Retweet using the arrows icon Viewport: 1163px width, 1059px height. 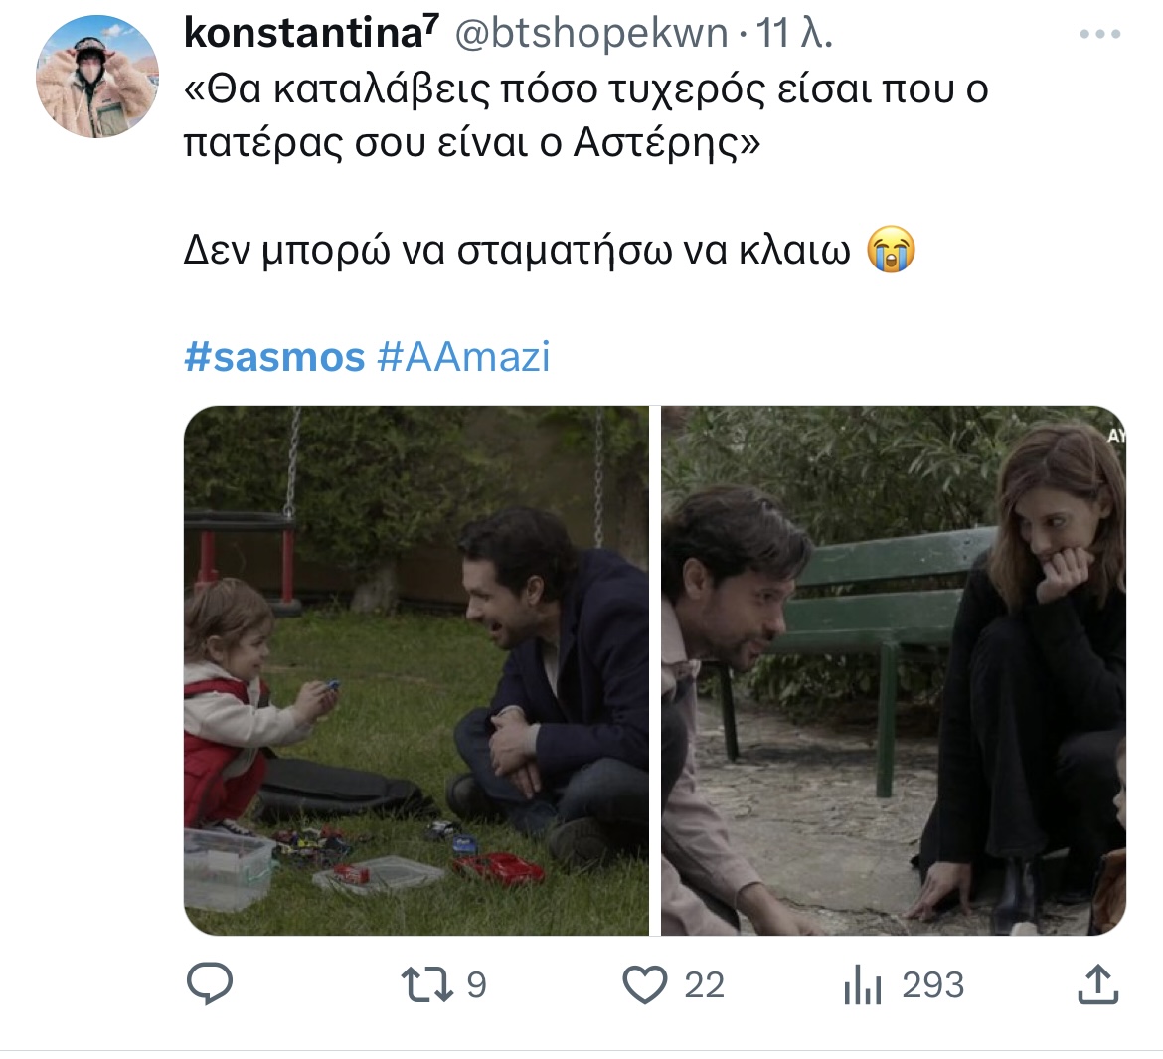click(427, 984)
